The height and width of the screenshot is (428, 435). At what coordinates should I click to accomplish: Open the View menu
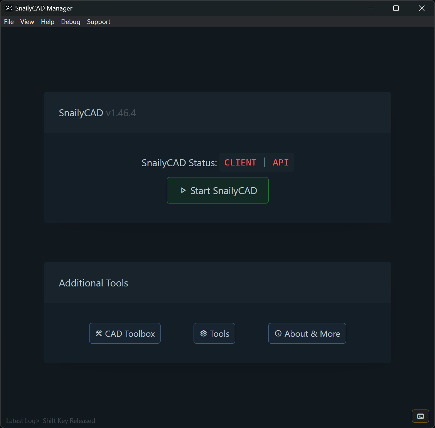pyautogui.click(x=27, y=21)
